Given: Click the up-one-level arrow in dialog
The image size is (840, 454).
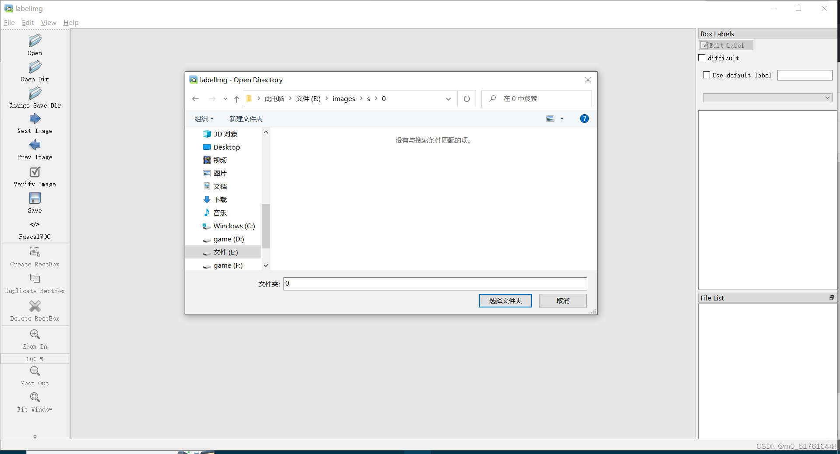Looking at the screenshot, I should point(237,99).
